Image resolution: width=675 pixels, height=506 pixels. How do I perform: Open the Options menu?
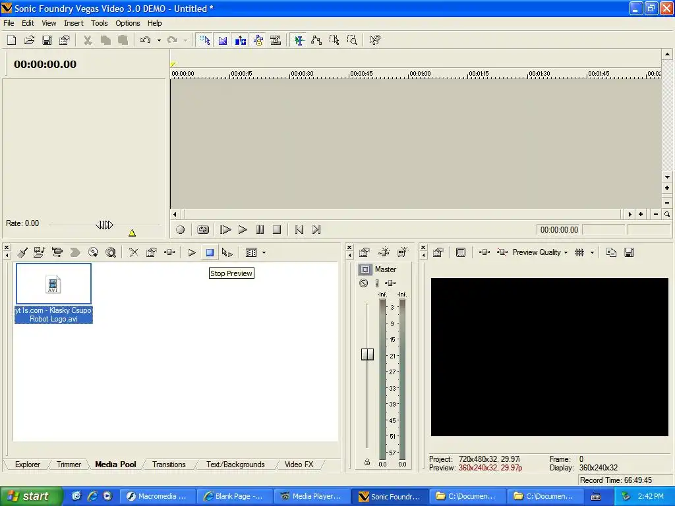[x=127, y=23]
